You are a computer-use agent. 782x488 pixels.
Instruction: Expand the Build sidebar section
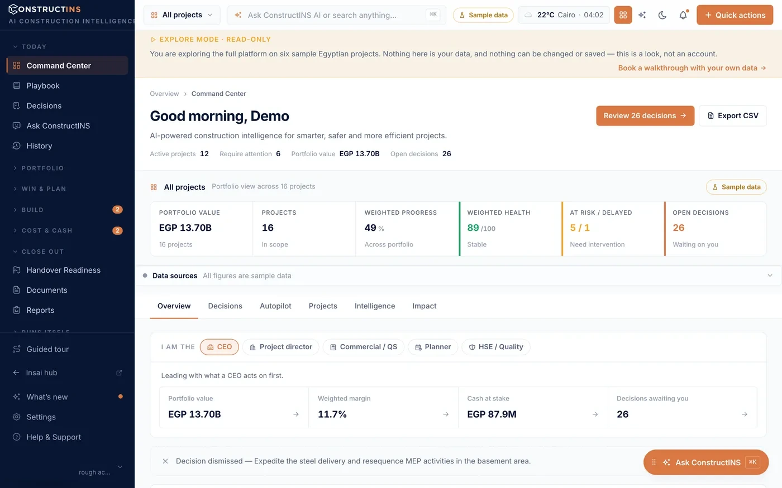67,210
